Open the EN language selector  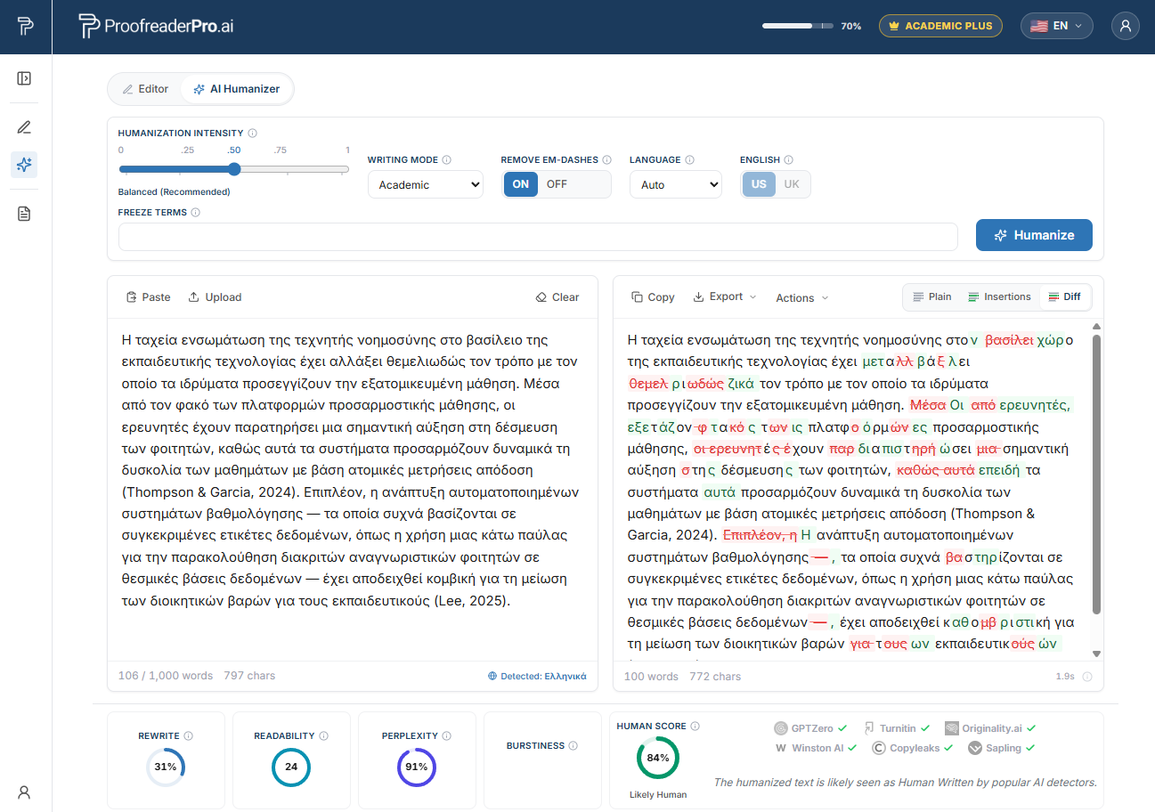(x=1056, y=26)
